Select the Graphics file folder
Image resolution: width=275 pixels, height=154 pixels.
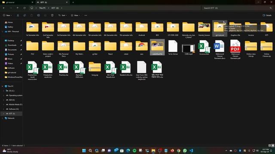point(235,29)
